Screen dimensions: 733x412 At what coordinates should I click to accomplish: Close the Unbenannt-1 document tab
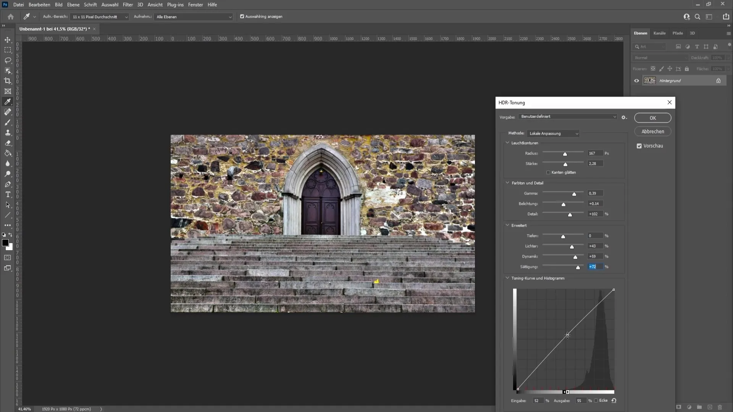click(x=94, y=29)
